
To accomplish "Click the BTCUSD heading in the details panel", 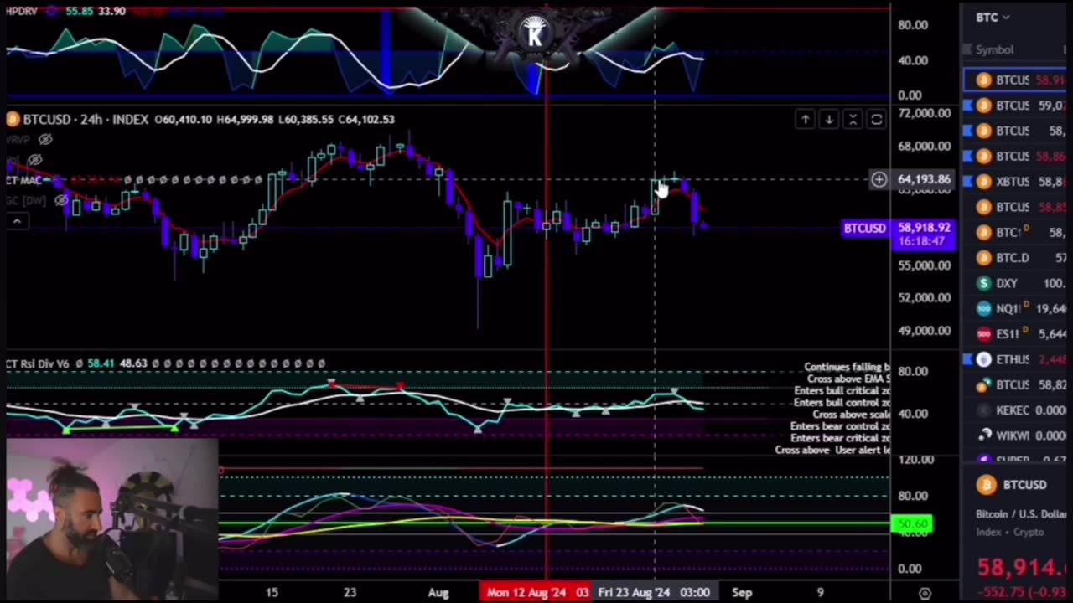I will (x=1024, y=485).
